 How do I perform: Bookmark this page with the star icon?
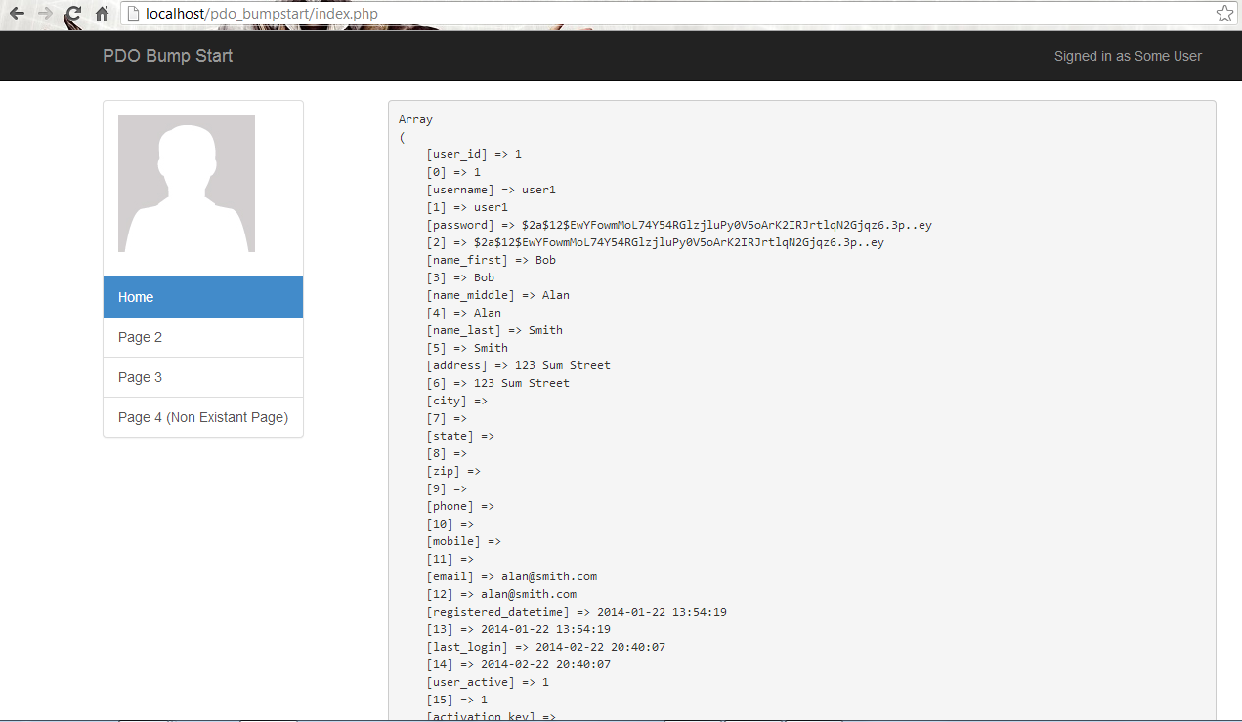(x=1224, y=14)
